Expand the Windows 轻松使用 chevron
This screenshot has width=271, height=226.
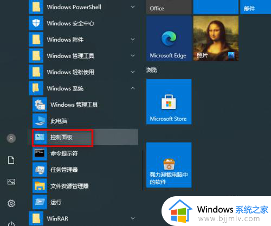(x=133, y=72)
